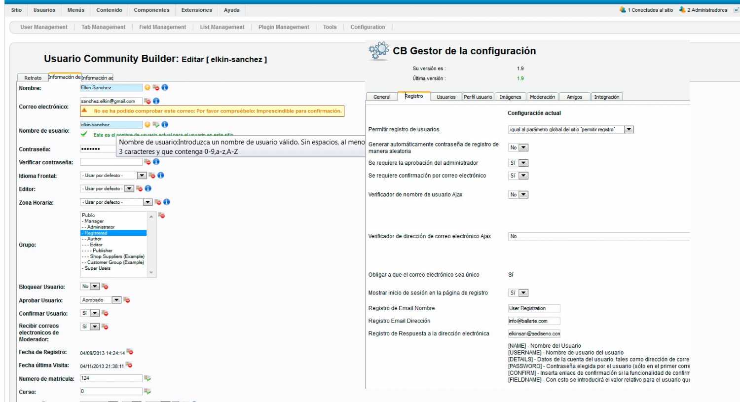Switch to the General configuration tab
The height and width of the screenshot is (402, 740).
point(382,97)
